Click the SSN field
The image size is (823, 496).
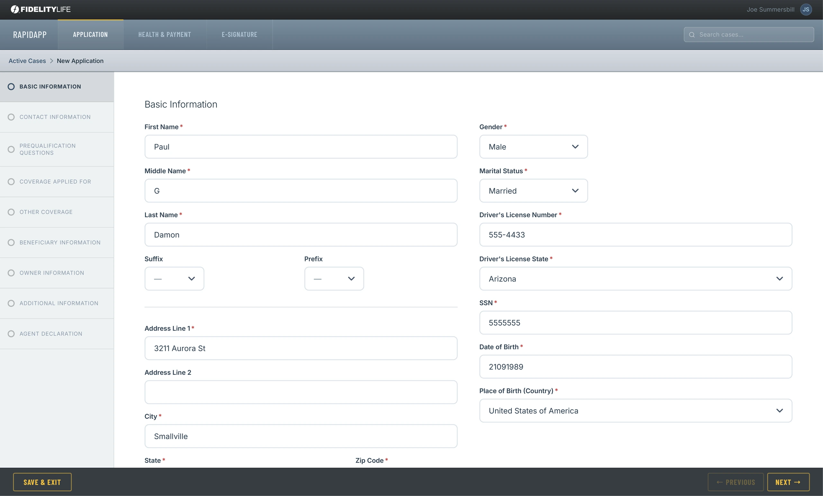click(636, 323)
